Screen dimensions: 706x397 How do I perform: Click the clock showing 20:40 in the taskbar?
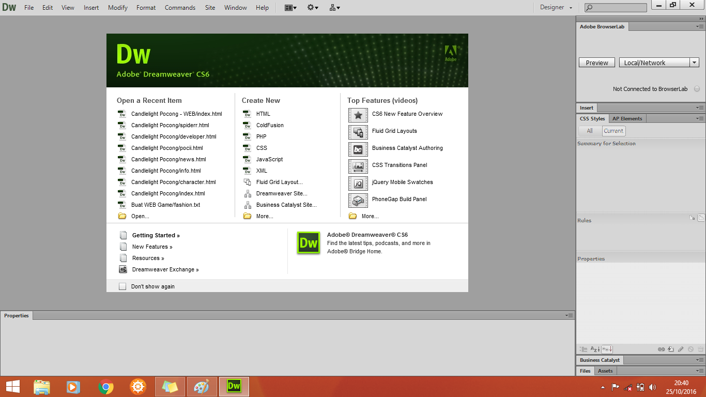(682, 383)
